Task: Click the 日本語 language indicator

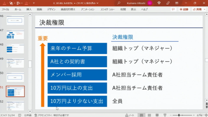Action: (28, 115)
